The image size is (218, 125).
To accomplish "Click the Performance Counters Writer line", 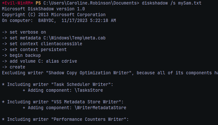I will 65,119.
